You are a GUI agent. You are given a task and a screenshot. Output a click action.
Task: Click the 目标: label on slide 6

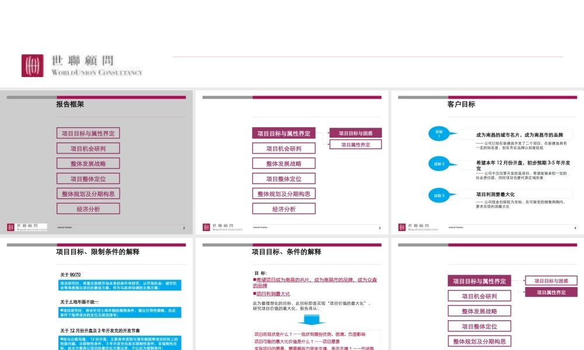[260, 273]
